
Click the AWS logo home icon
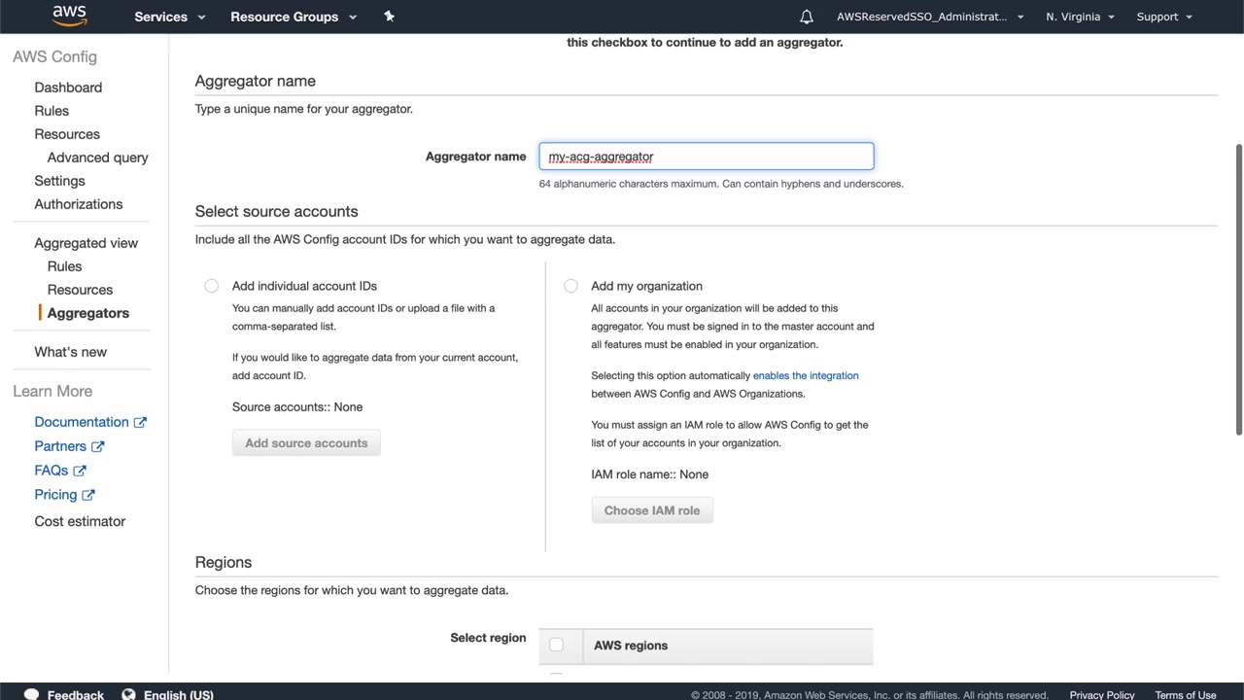pos(69,16)
